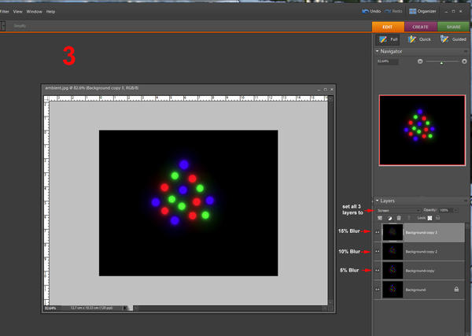Open the Help menu
The image size is (472, 336).
(50, 12)
